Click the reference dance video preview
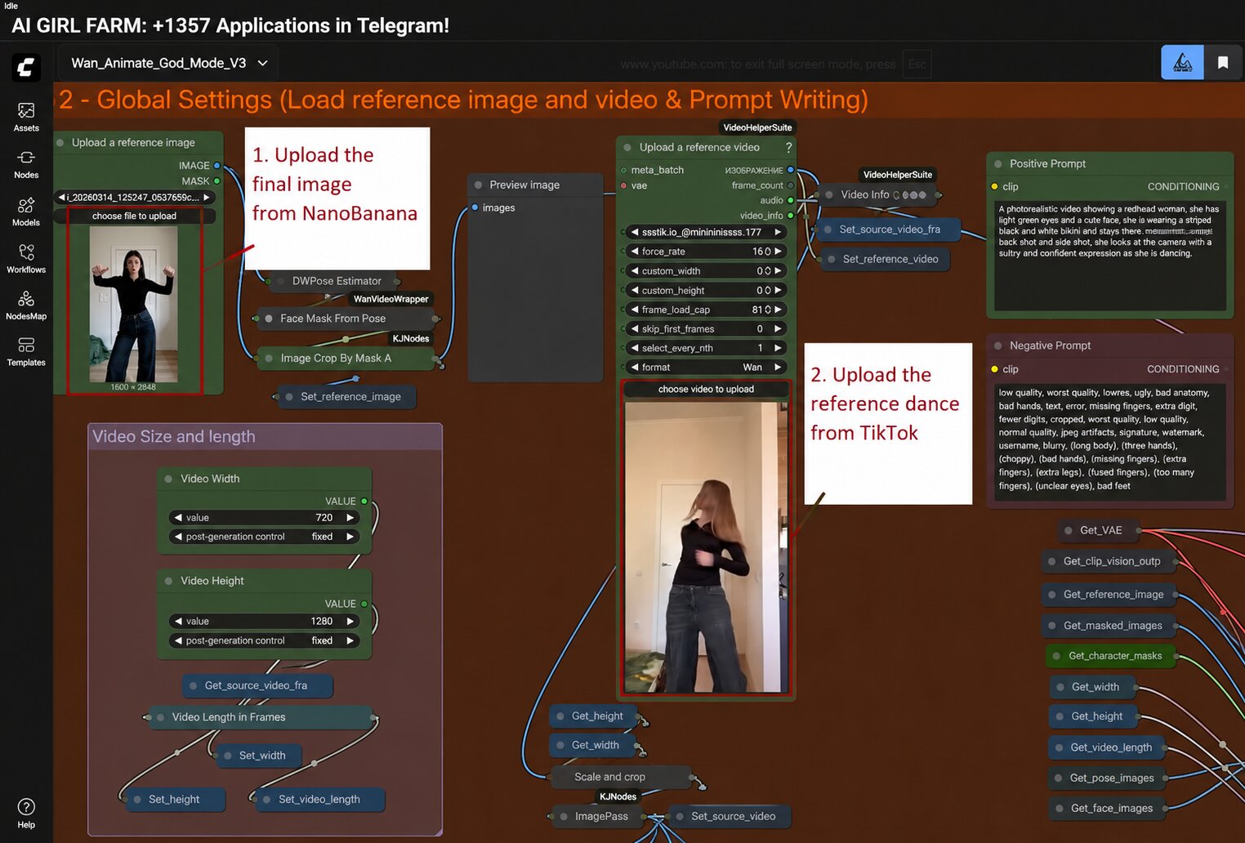1245x843 pixels. tap(706, 547)
